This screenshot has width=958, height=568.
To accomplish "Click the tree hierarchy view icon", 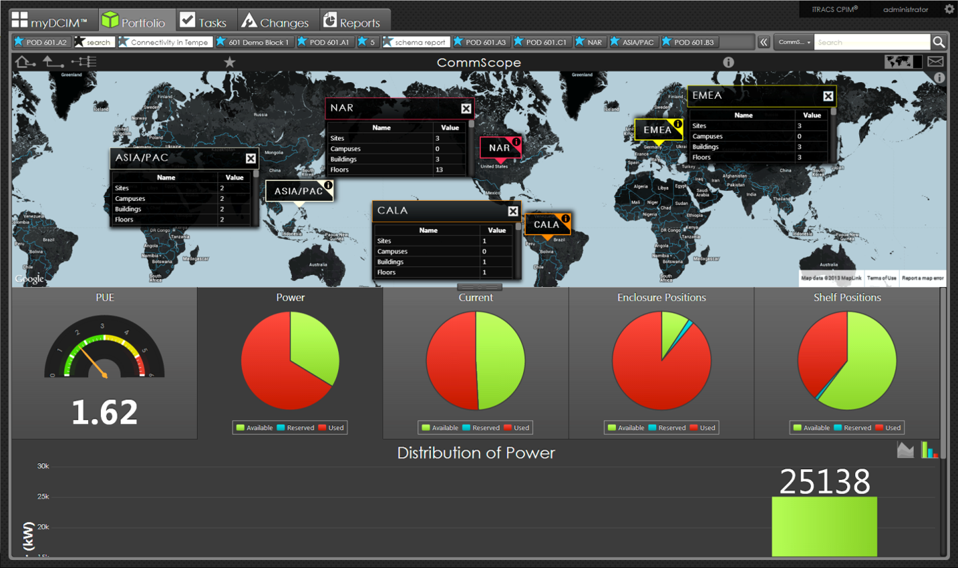I will (84, 62).
